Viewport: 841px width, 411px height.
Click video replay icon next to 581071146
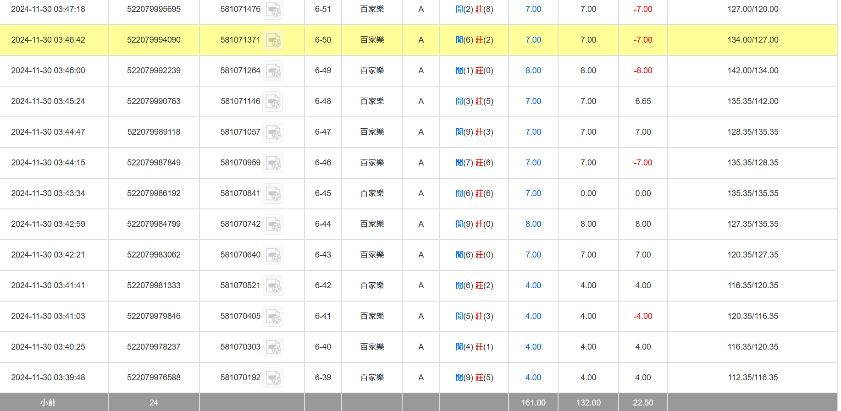[x=273, y=102]
